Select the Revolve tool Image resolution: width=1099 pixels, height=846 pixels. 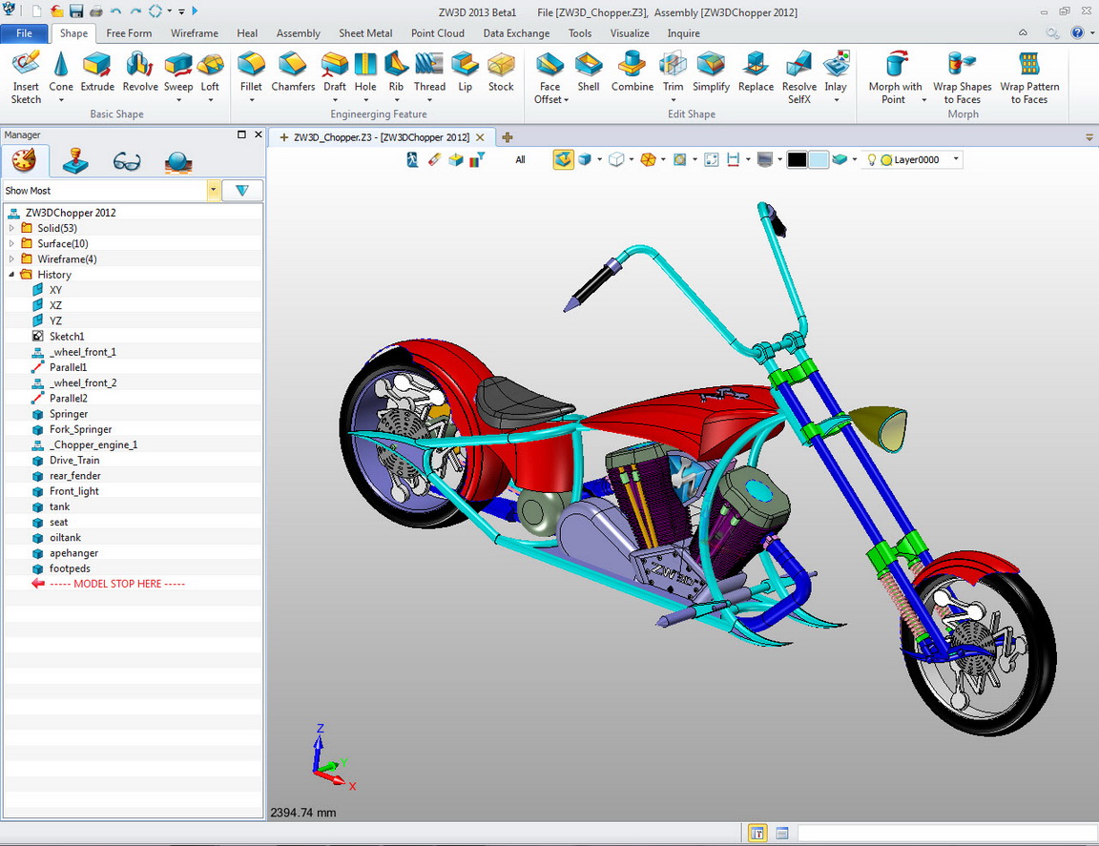140,72
